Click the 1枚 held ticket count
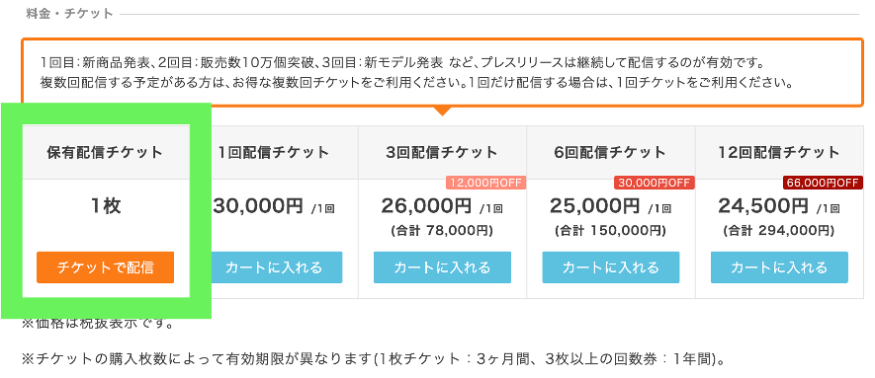The width and height of the screenshot is (875, 378). point(106,206)
